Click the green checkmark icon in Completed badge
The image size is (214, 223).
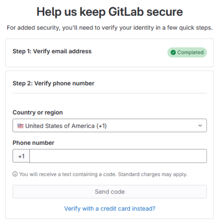pos(173,53)
